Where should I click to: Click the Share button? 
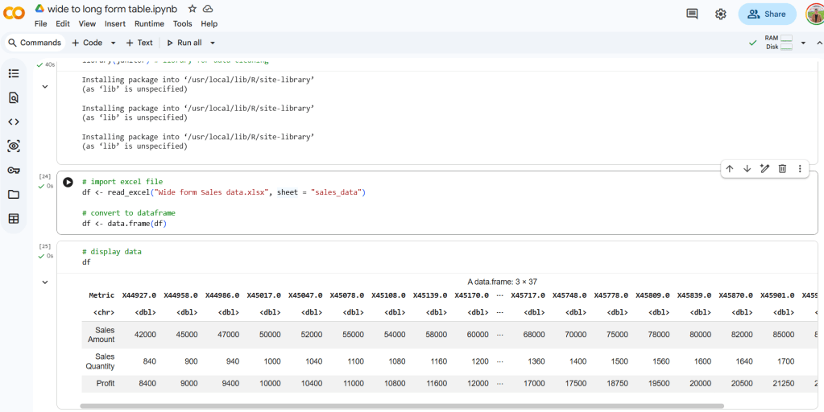point(767,14)
